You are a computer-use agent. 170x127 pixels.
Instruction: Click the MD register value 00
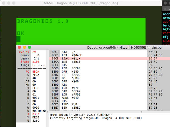34,85
